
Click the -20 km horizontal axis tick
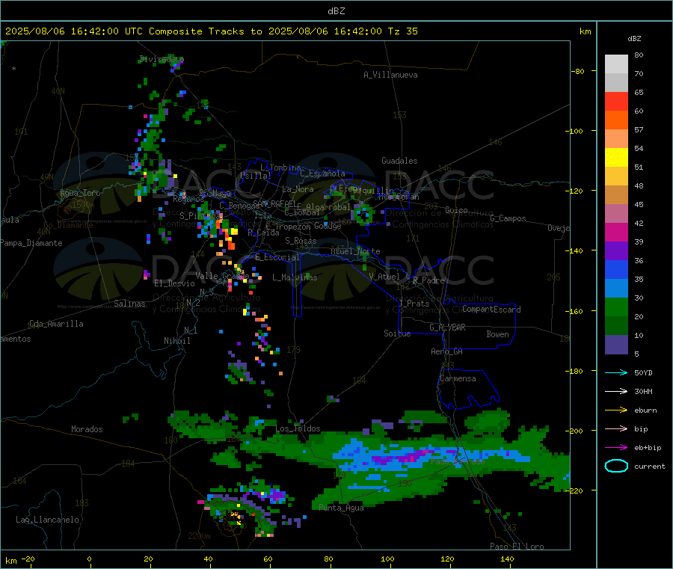coord(28,559)
